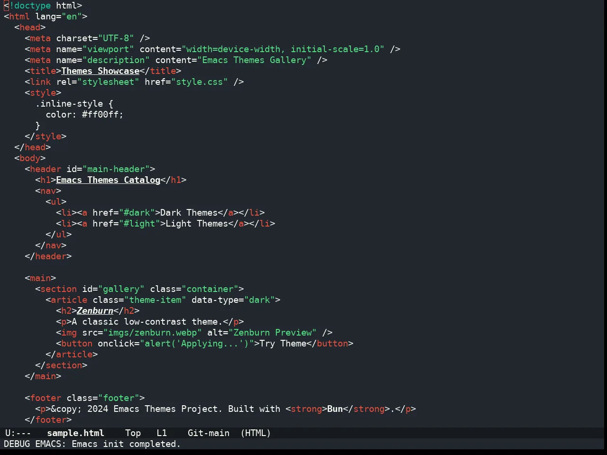
Task: Click the Git-main indicator in mode line
Action: [209, 433]
